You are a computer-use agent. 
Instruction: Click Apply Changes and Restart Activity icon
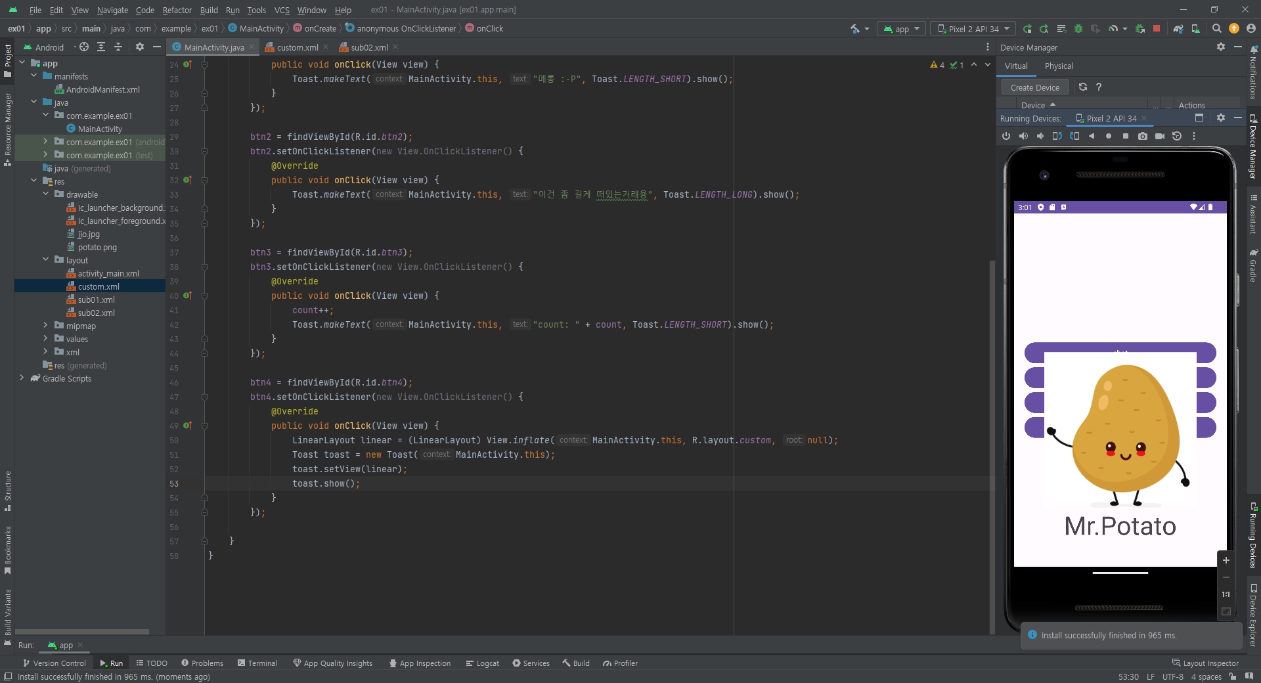tap(1044, 29)
